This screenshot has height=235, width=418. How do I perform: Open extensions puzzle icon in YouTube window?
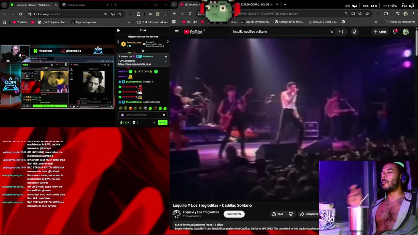[x=386, y=14]
